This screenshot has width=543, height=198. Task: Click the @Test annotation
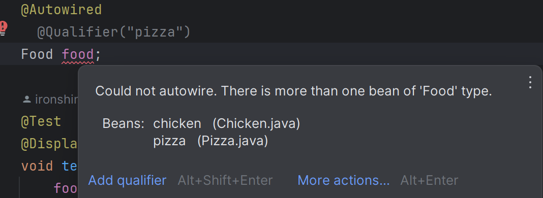click(41, 122)
